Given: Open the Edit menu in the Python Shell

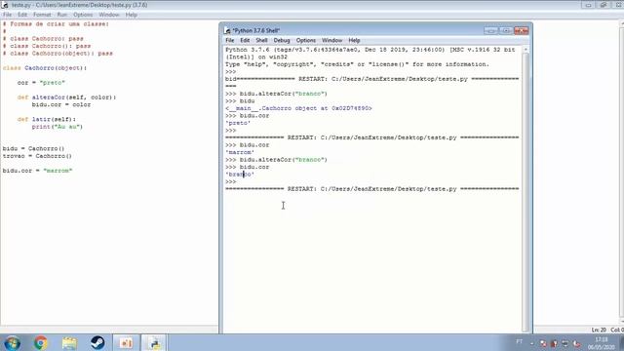Looking at the screenshot, I should (245, 40).
